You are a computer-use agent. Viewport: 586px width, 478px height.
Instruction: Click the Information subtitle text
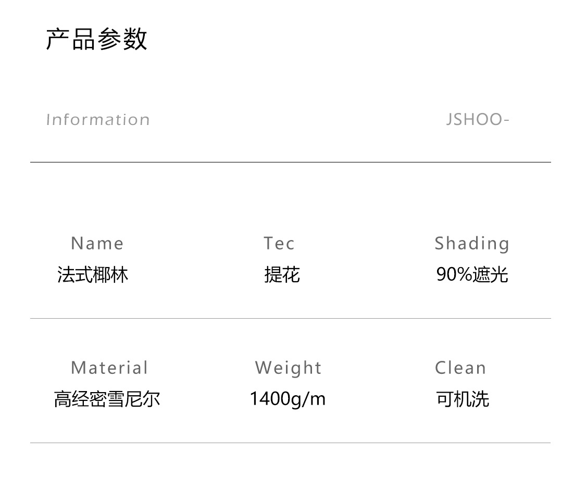pyautogui.click(x=98, y=120)
